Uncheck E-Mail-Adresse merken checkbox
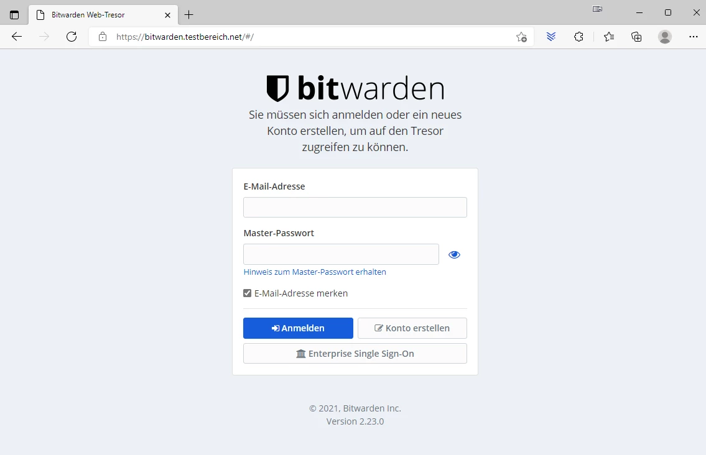This screenshot has width=706, height=455. pyautogui.click(x=247, y=293)
